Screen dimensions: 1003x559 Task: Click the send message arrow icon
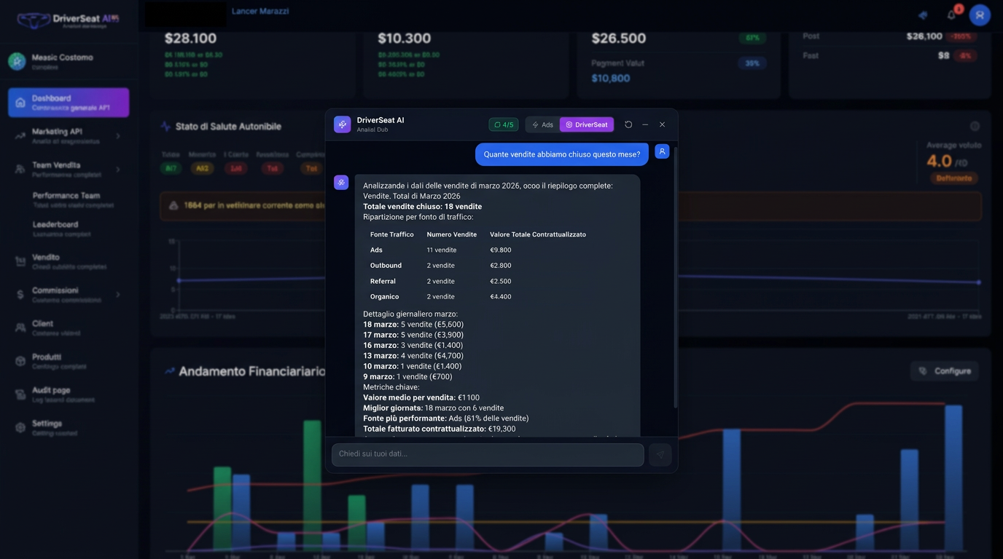coord(660,454)
